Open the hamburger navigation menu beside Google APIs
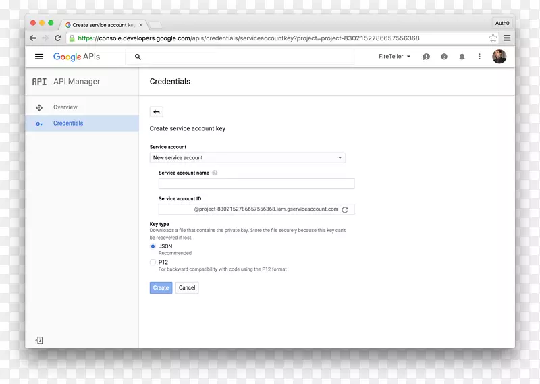540x384 pixels. (x=39, y=57)
